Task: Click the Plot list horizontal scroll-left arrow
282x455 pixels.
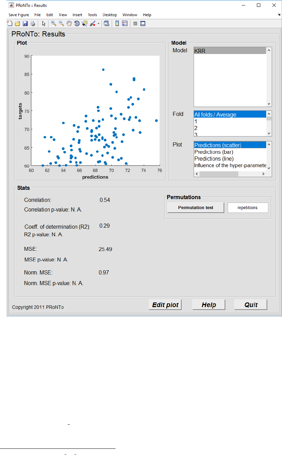Action: (x=197, y=174)
